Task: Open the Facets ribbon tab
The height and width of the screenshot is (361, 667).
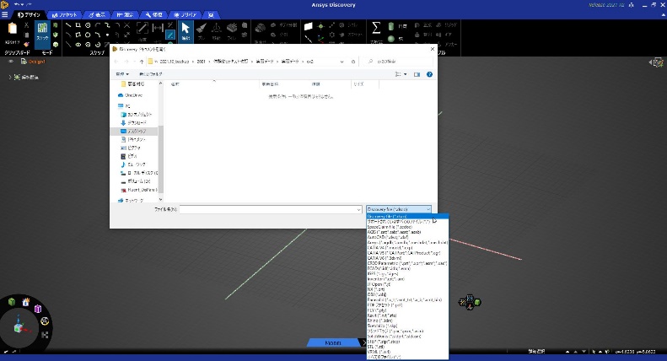Action: click(x=65, y=14)
